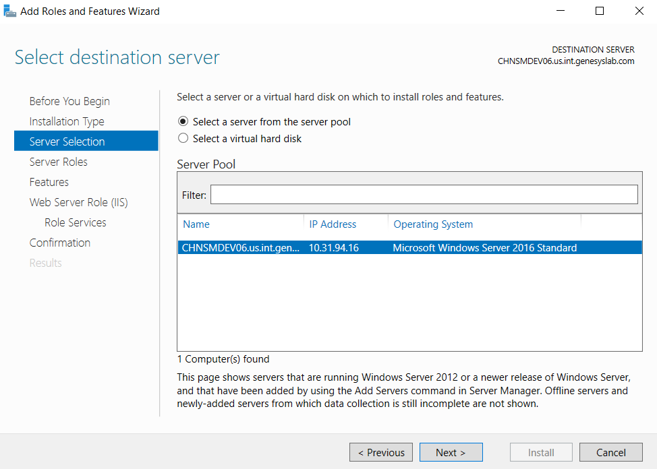Click the 10.31.94.16 IP address cell
Viewport: 657px width, 469px height.
[x=334, y=247]
